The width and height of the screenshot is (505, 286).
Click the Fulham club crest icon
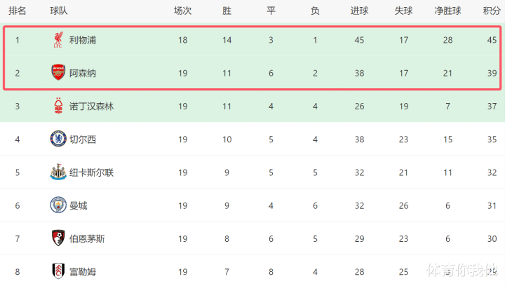58,271
